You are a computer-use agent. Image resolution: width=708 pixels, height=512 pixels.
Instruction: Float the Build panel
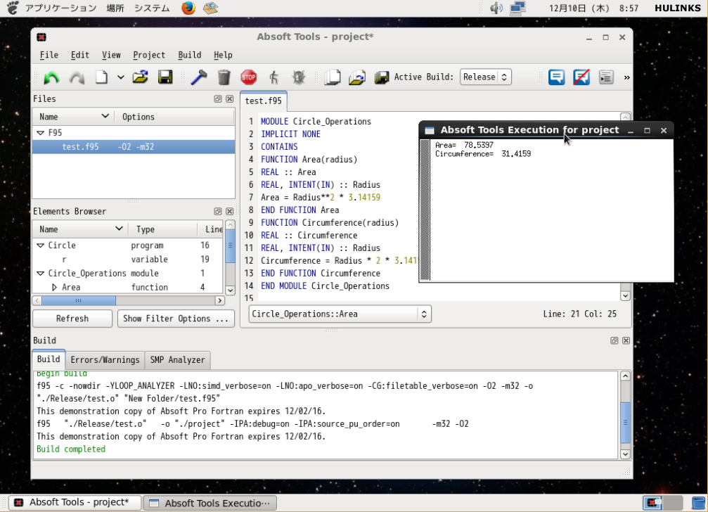[614, 340]
